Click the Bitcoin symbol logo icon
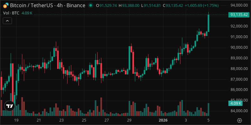The width and height of the screenshot is (251, 125). coord(6,5)
